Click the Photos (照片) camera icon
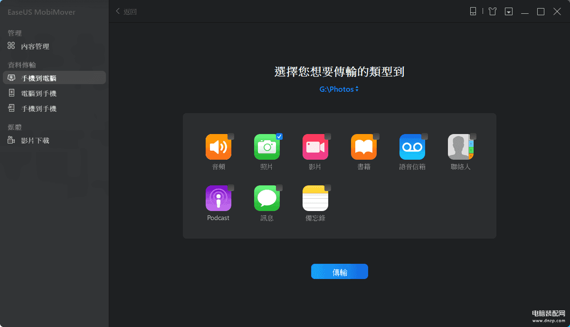The image size is (570, 327). click(267, 147)
